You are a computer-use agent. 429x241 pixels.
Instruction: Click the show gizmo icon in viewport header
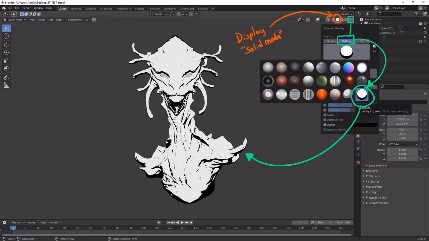(308, 20)
